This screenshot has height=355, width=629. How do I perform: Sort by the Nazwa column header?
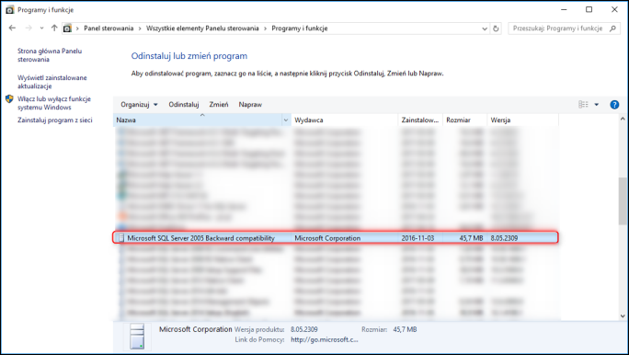(x=198, y=120)
